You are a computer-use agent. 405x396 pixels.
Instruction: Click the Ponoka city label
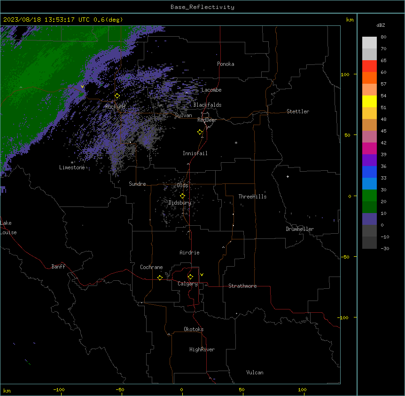(226, 64)
